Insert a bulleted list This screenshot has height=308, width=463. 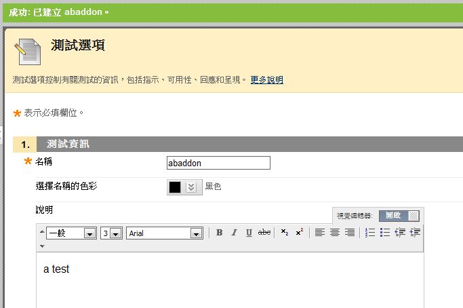(385, 233)
